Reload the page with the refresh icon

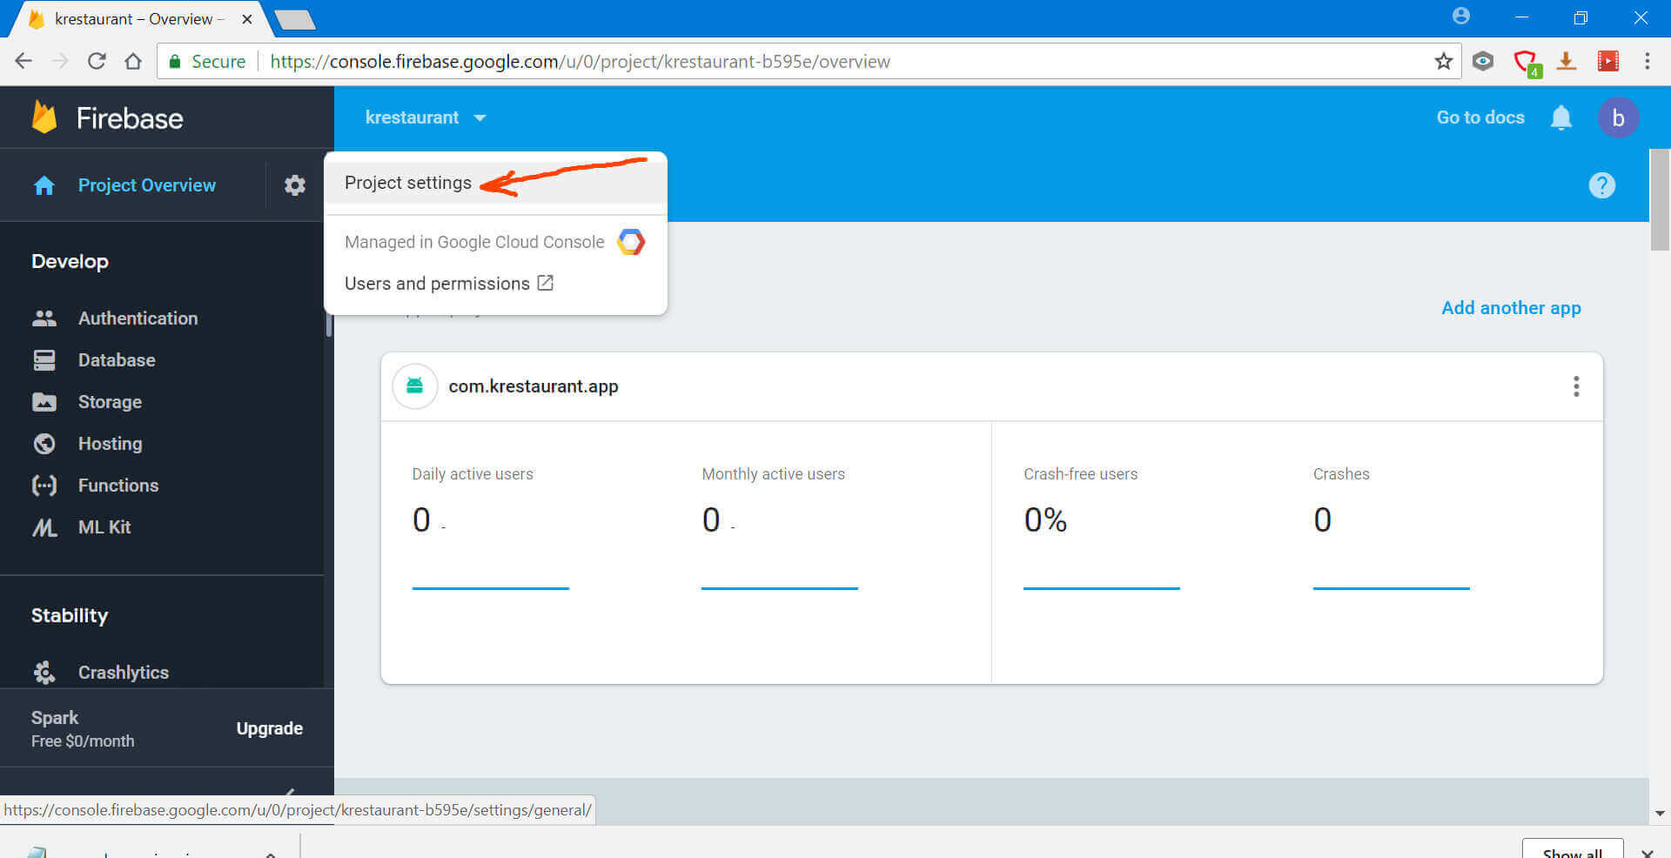click(x=97, y=62)
